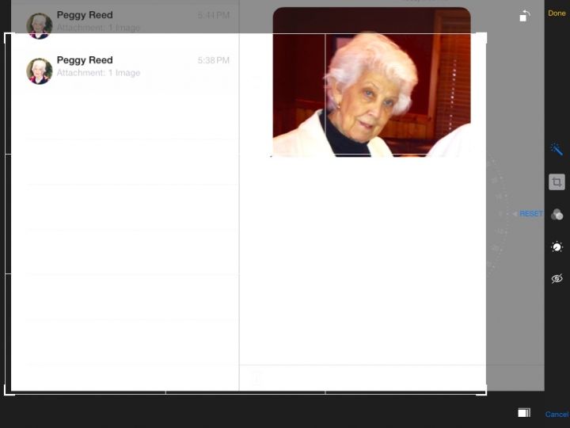Select the crop tool
The height and width of the screenshot is (428, 570).
pyautogui.click(x=557, y=182)
